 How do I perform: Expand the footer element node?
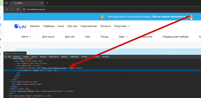coord(10,91)
